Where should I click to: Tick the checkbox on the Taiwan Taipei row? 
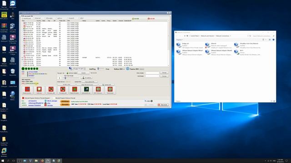22,52
